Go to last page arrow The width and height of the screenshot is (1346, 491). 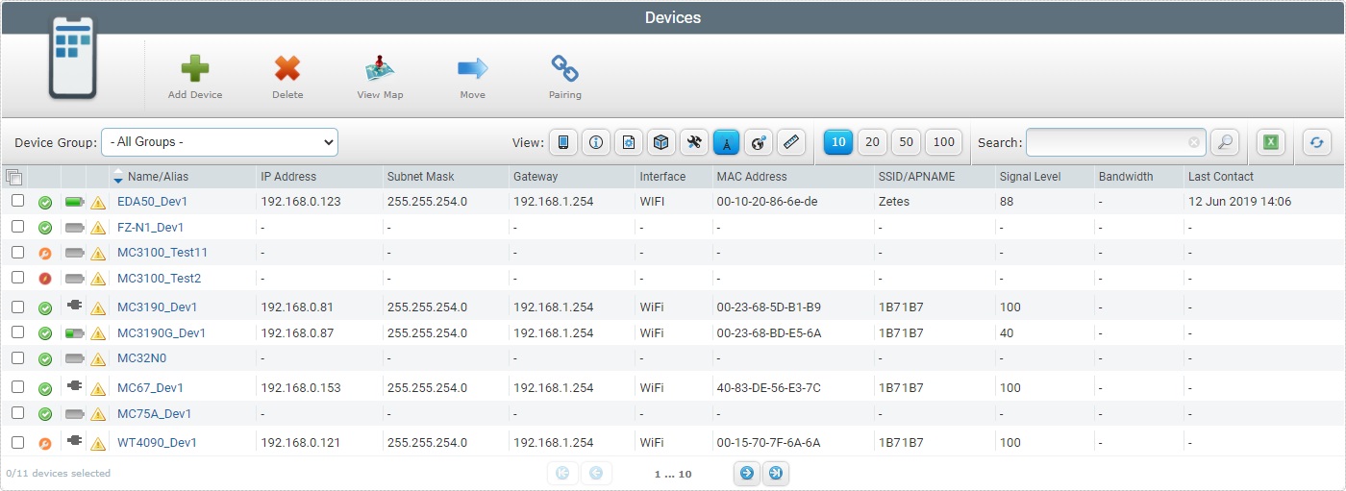[775, 473]
